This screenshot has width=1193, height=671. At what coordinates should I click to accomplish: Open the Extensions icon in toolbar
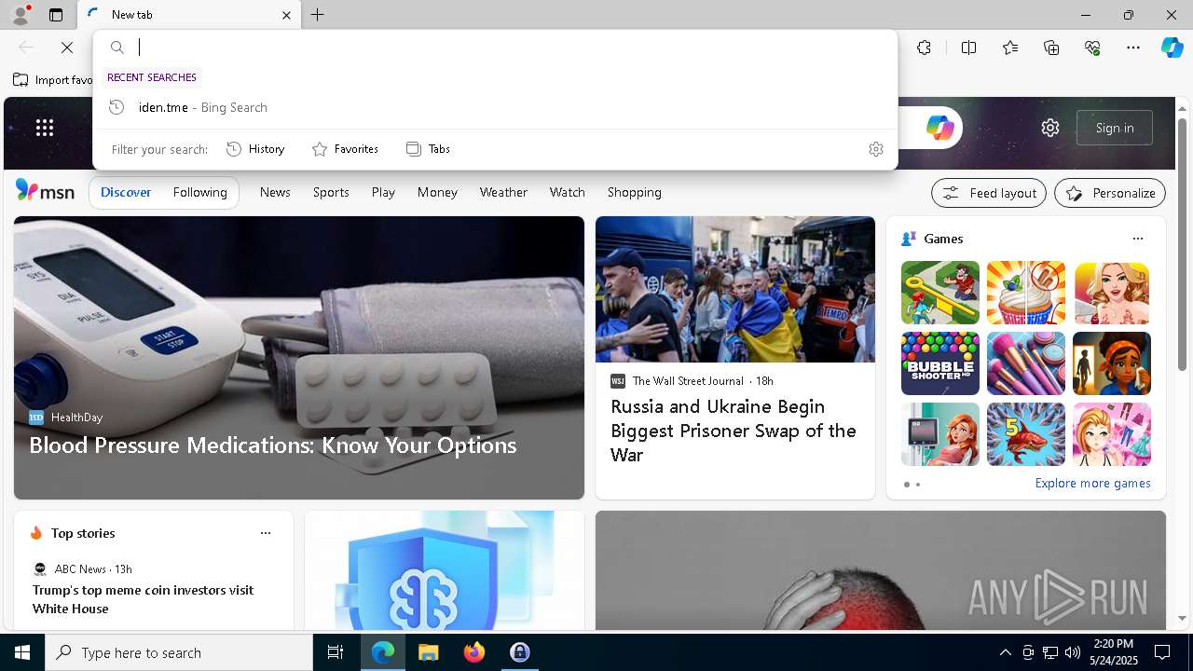tap(924, 48)
